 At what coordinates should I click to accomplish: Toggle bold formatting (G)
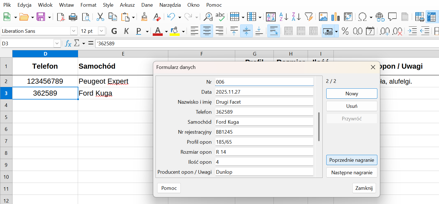click(x=114, y=31)
